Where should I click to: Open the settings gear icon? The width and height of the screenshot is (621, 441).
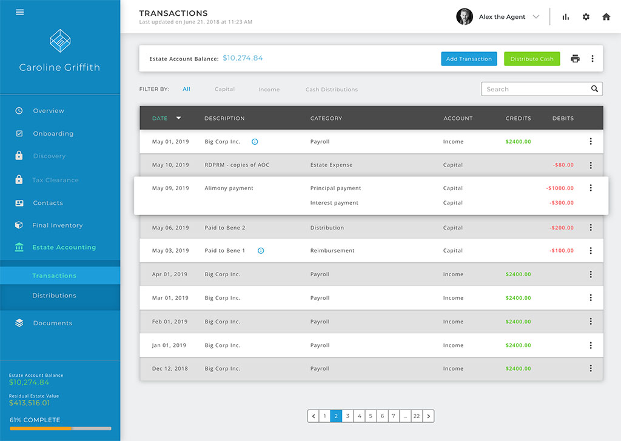586,17
